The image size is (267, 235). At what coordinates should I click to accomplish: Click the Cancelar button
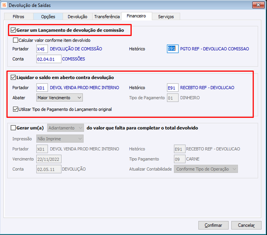[246, 225]
